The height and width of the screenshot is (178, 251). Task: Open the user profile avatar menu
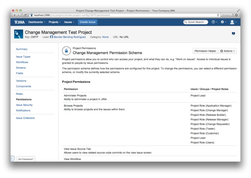233,22
